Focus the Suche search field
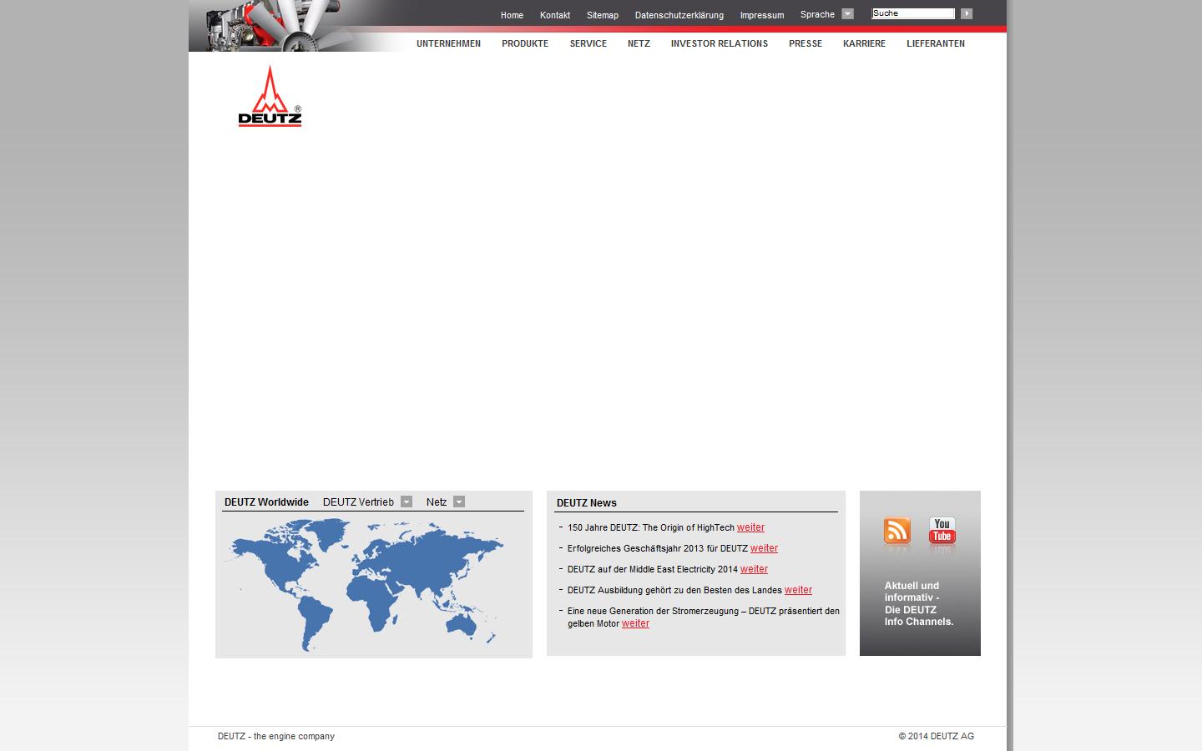Viewport: 1202px width, 751px height. (x=913, y=13)
